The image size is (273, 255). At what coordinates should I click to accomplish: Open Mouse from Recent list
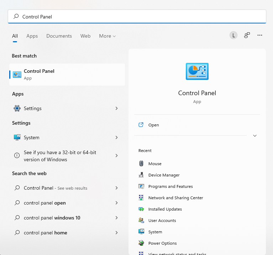(197, 164)
